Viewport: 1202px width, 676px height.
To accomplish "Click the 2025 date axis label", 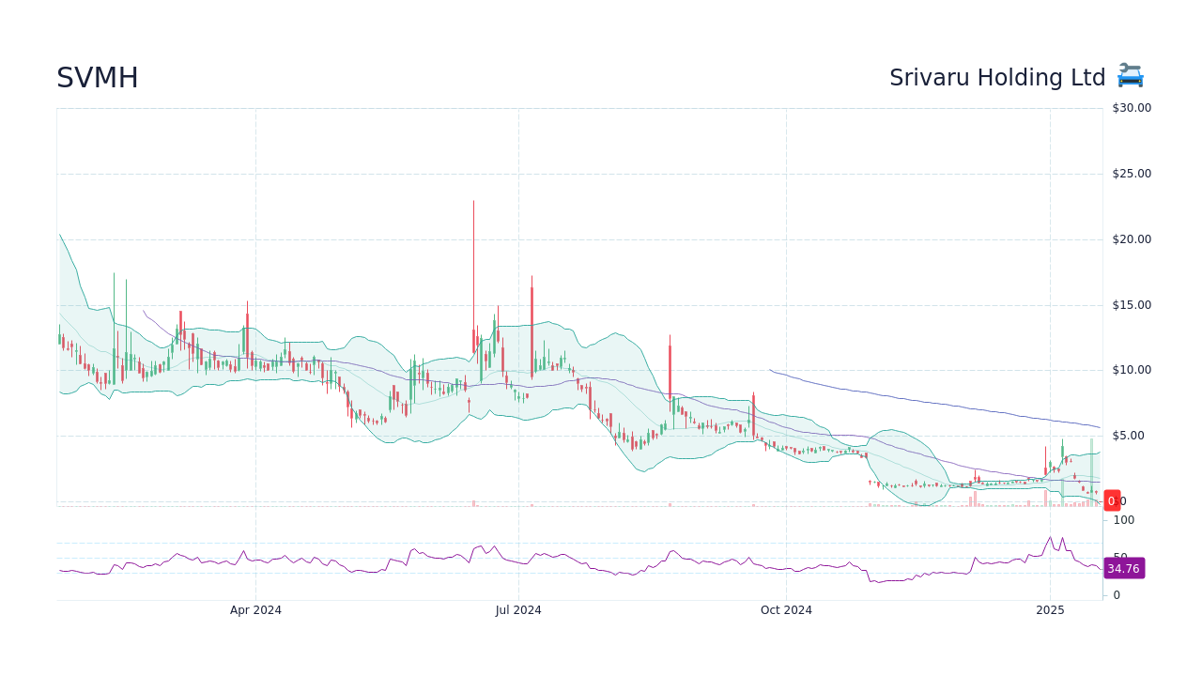I will pyautogui.click(x=1050, y=610).
